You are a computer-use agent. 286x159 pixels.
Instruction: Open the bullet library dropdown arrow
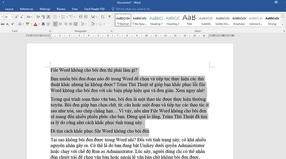click(x=59, y=17)
